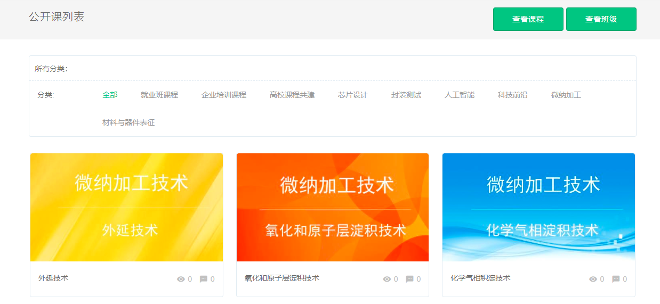
Task: Open the 查看班级 button
Action: (x=601, y=19)
